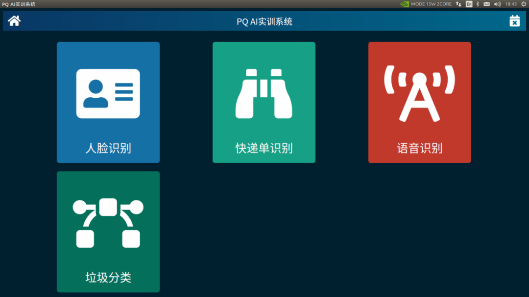This screenshot has width=529, height=297.
Task: Open the network connections indicator
Action: point(458,4)
